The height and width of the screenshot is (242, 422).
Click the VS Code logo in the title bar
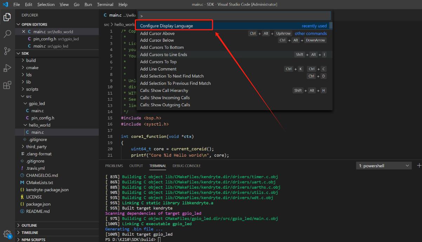click(5, 5)
